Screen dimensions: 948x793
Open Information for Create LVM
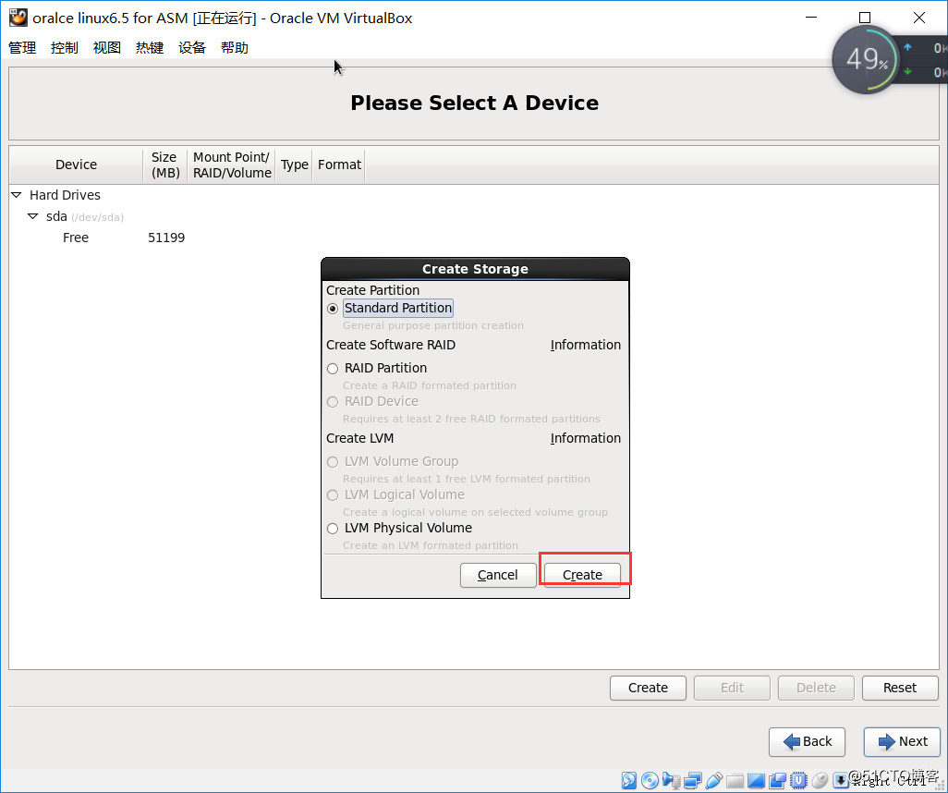(585, 438)
